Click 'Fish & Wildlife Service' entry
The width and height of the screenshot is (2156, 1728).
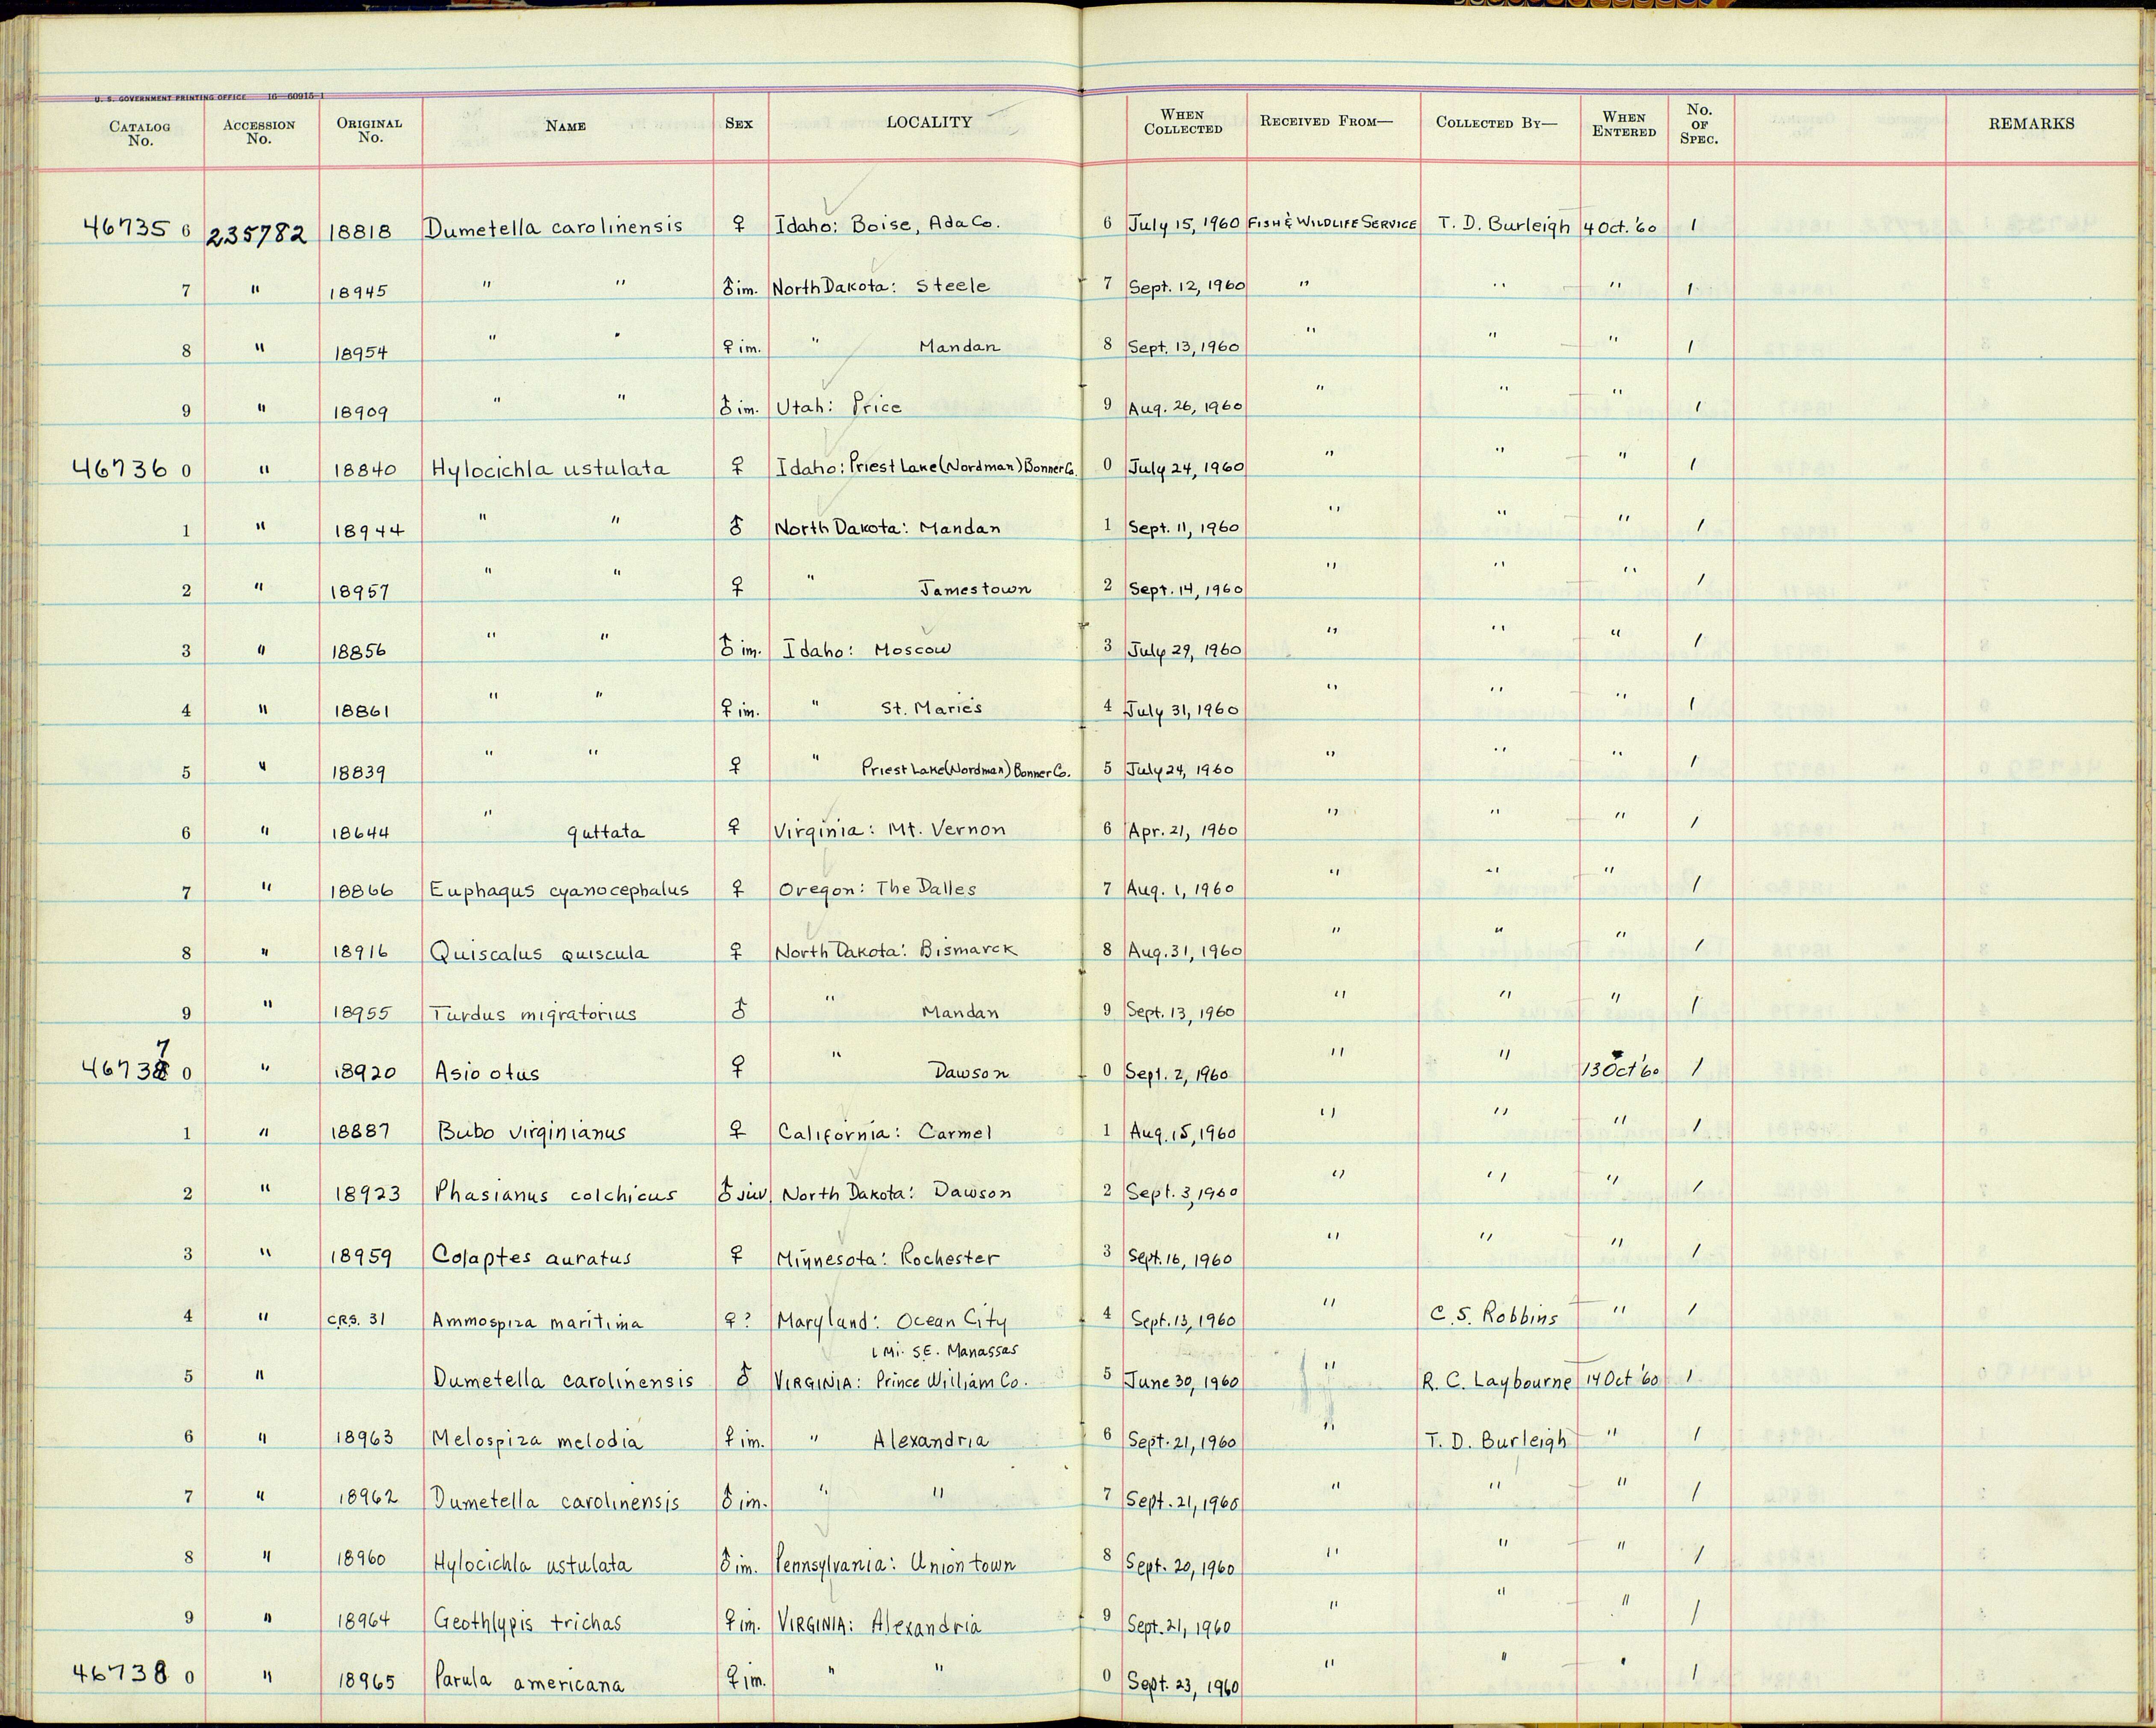click(1332, 224)
